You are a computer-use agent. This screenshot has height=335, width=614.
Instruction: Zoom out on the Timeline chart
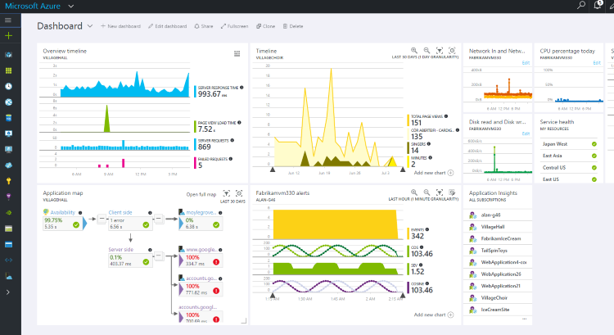(427, 51)
